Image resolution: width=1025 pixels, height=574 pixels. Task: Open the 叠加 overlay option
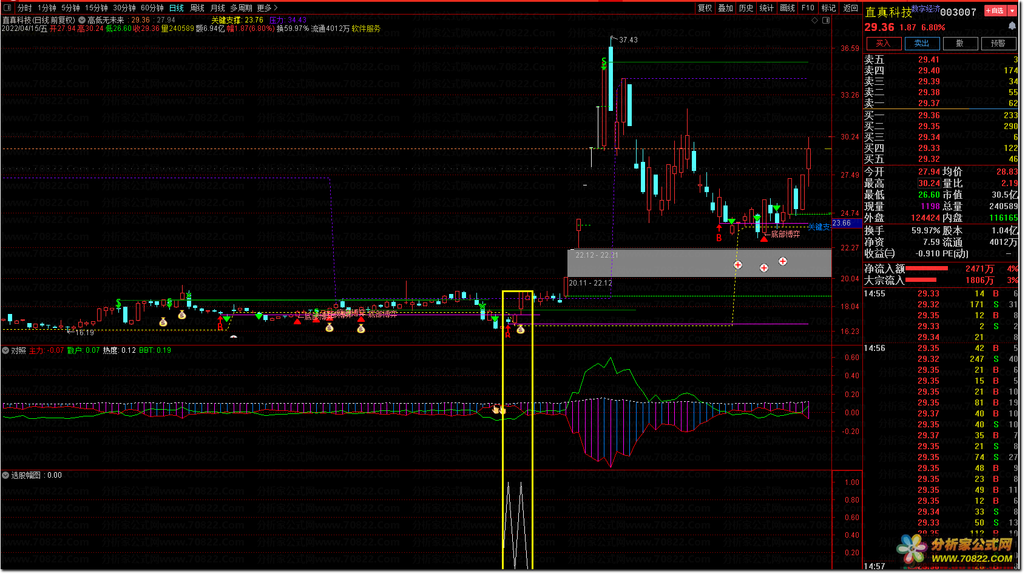click(x=725, y=8)
